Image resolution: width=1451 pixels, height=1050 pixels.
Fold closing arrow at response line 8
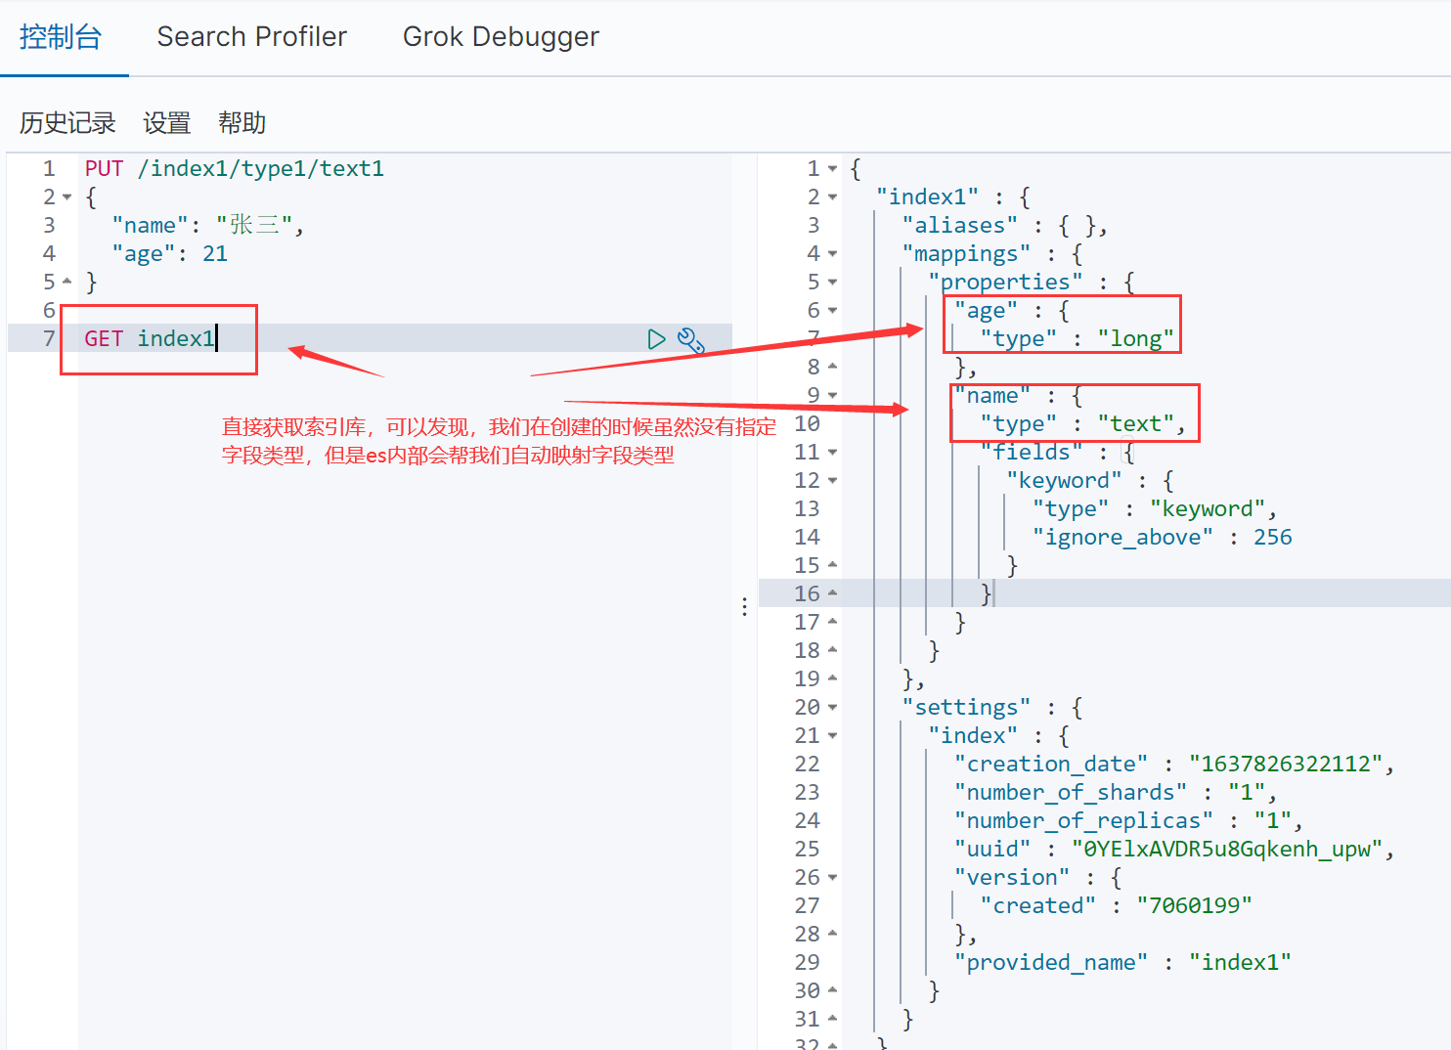pyautogui.click(x=832, y=368)
